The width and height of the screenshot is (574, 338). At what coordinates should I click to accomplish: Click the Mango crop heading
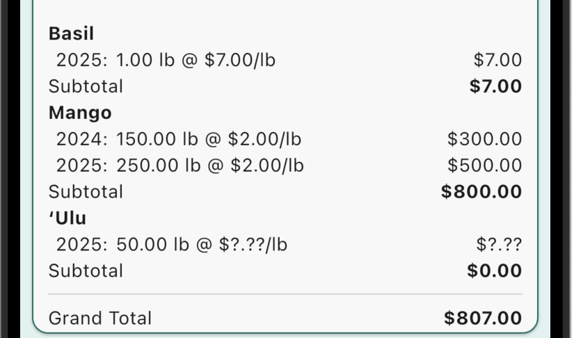(80, 113)
